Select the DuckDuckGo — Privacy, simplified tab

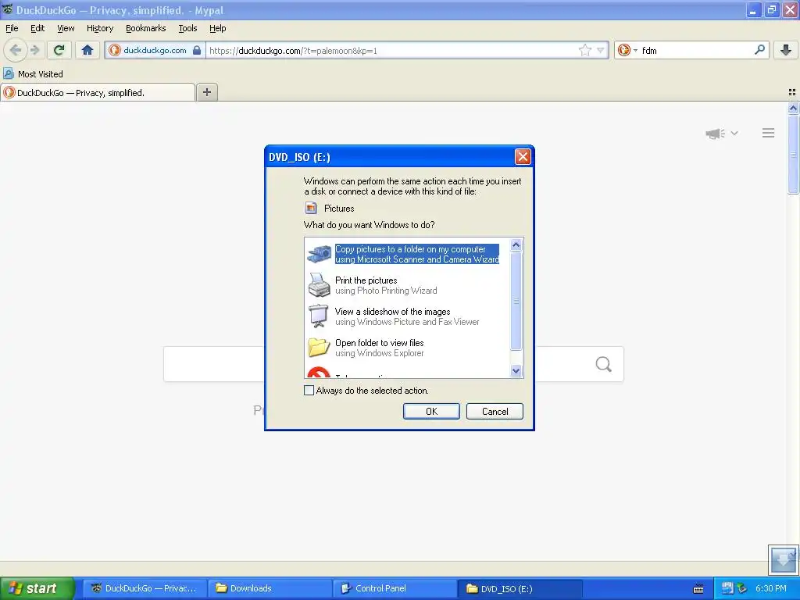(98, 92)
